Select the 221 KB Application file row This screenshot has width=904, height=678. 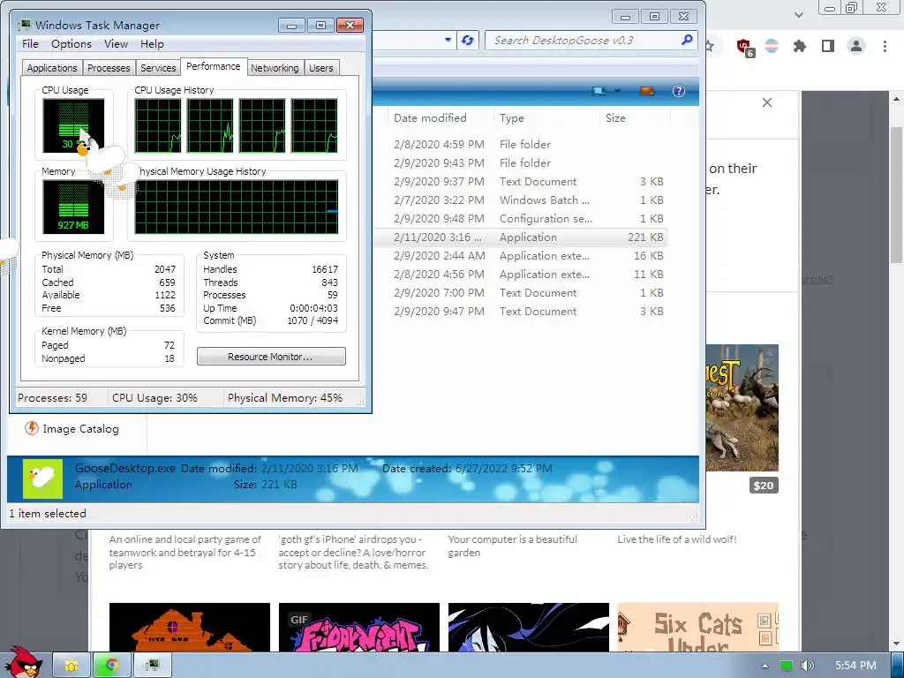click(520, 237)
